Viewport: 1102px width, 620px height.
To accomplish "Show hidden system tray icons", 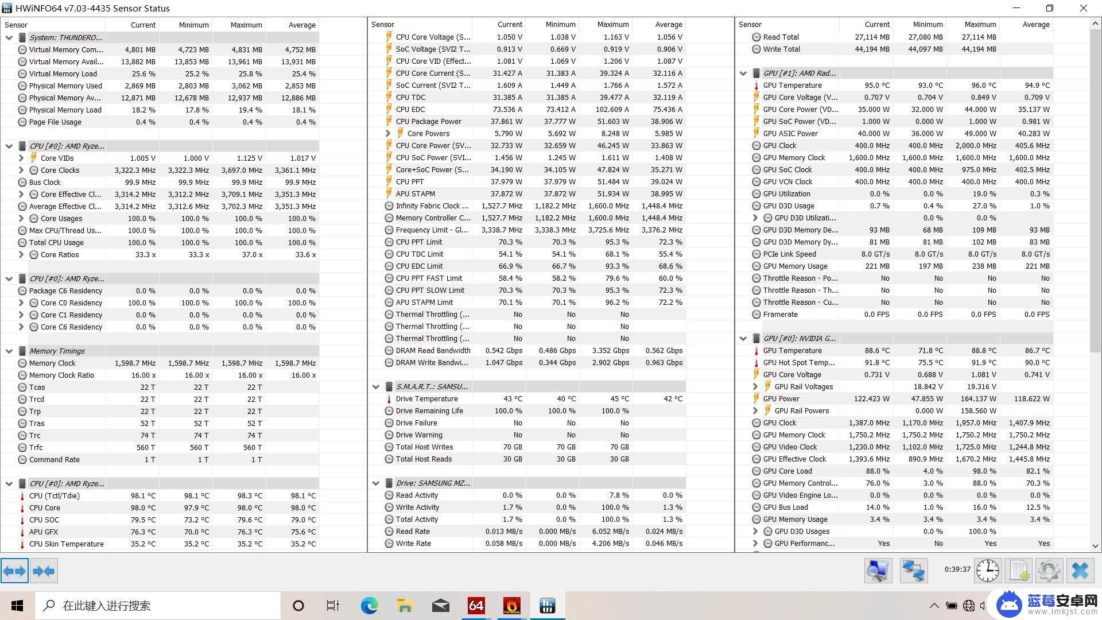I will tap(934, 606).
